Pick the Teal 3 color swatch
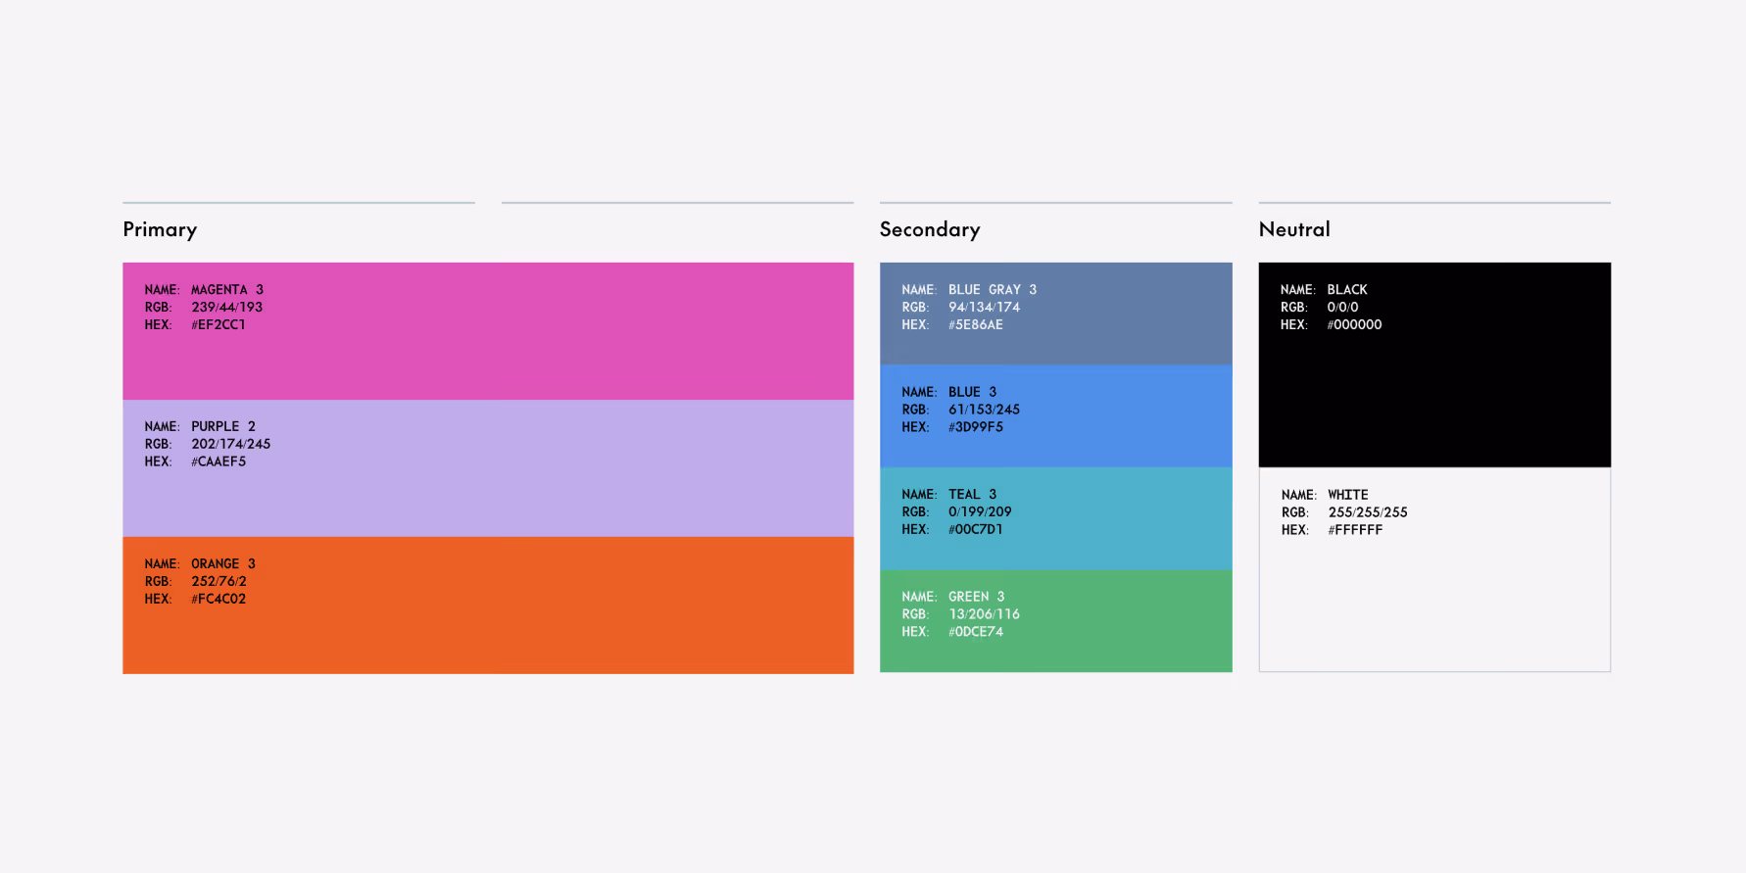This screenshot has width=1746, height=873. (1056, 518)
